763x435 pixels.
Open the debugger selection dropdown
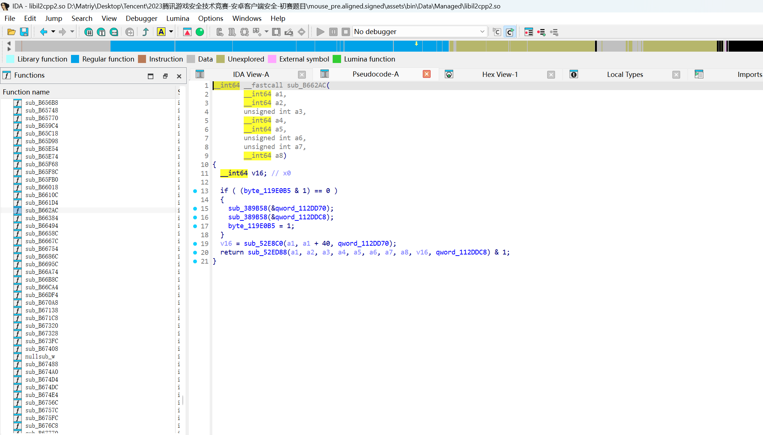point(482,32)
